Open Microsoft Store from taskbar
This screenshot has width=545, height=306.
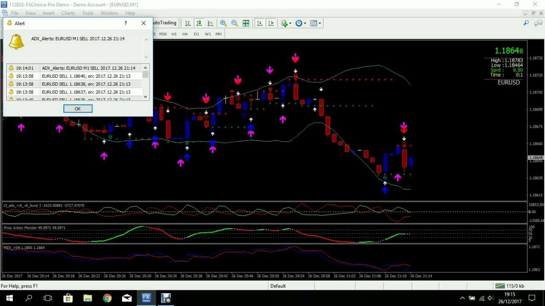point(68,298)
